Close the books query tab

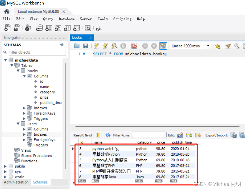point(90,38)
